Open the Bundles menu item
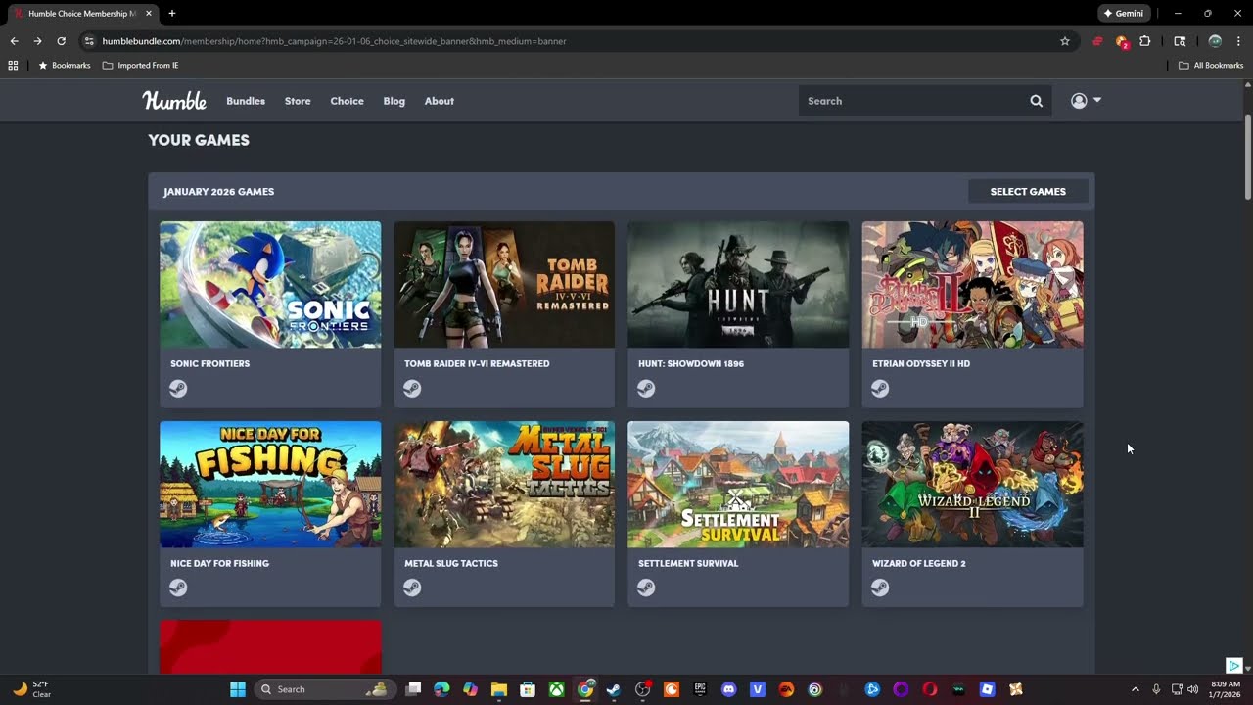The height and width of the screenshot is (705, 1253). (246, 101)
